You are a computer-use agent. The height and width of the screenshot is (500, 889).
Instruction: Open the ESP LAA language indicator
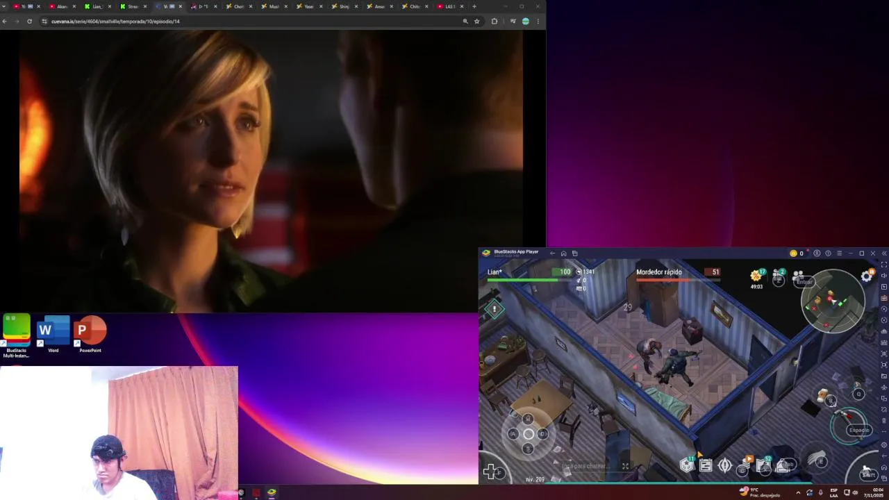coord(834,492)
